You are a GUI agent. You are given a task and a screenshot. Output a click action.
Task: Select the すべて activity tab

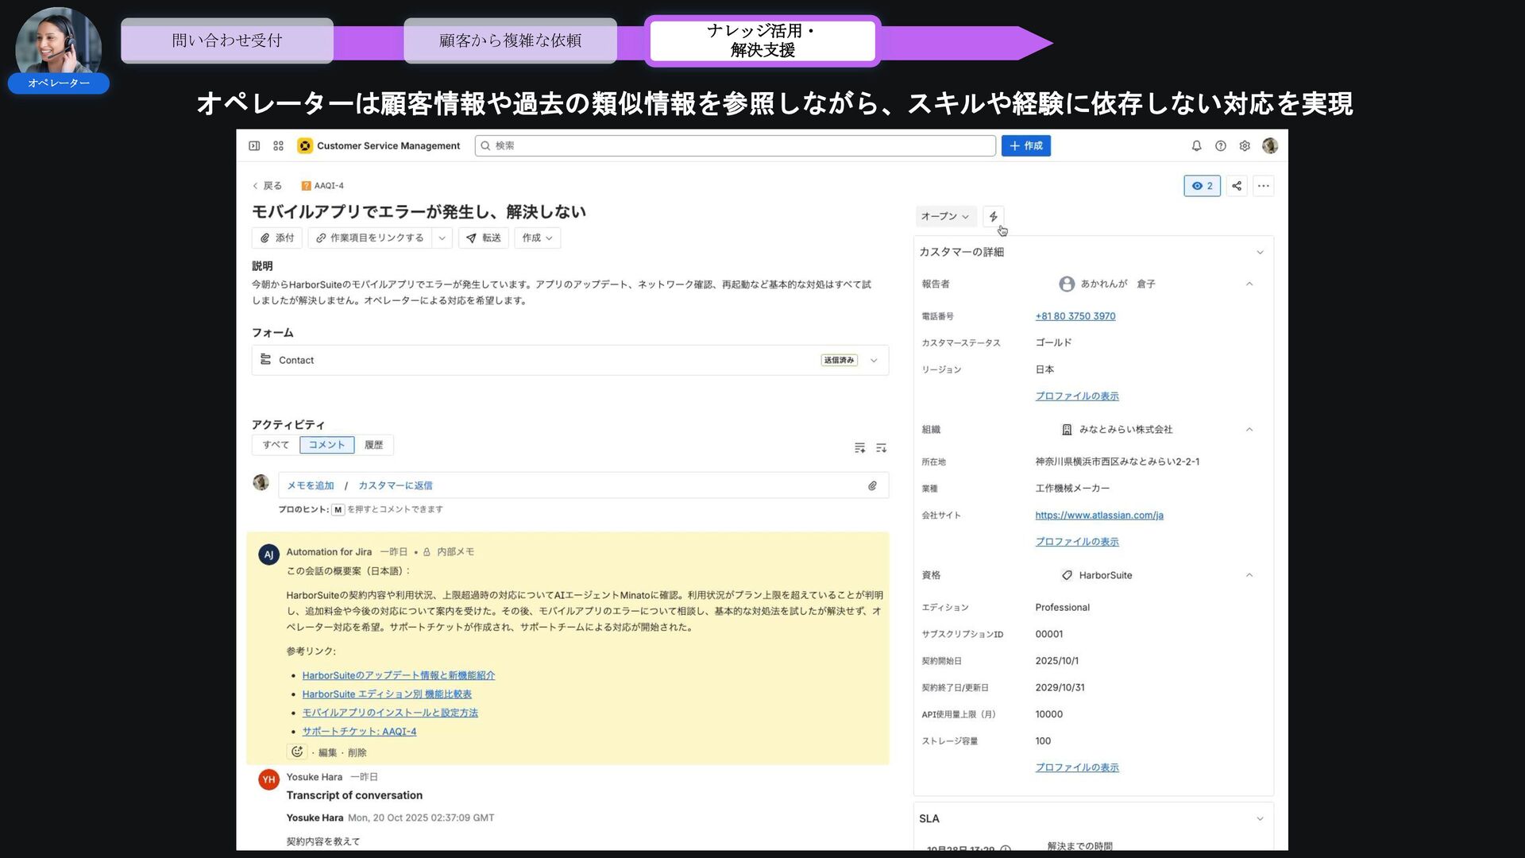pyautogui.click(x=276, y=445)
